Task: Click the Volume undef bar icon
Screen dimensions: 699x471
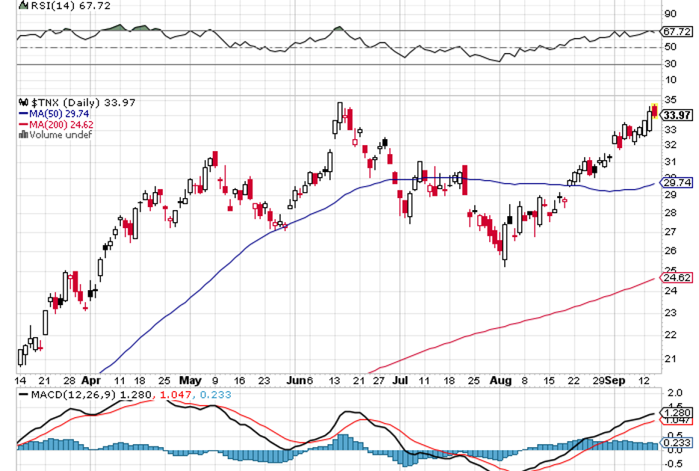Action: 22,135
